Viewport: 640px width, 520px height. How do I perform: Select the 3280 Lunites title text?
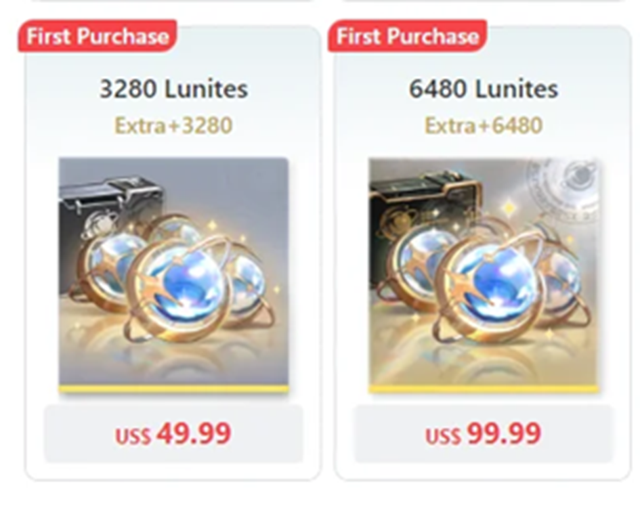pyautogui.click(x=174, y=89)
